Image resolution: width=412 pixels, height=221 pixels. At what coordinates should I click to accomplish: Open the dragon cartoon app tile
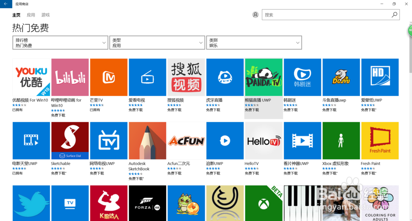point(186,203)
